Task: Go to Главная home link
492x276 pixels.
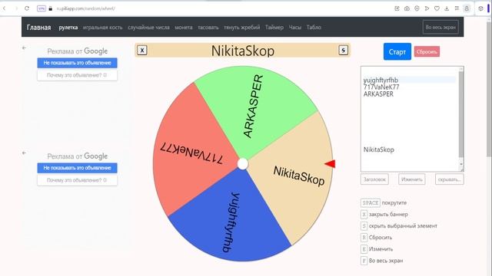Action: [38, 28]
